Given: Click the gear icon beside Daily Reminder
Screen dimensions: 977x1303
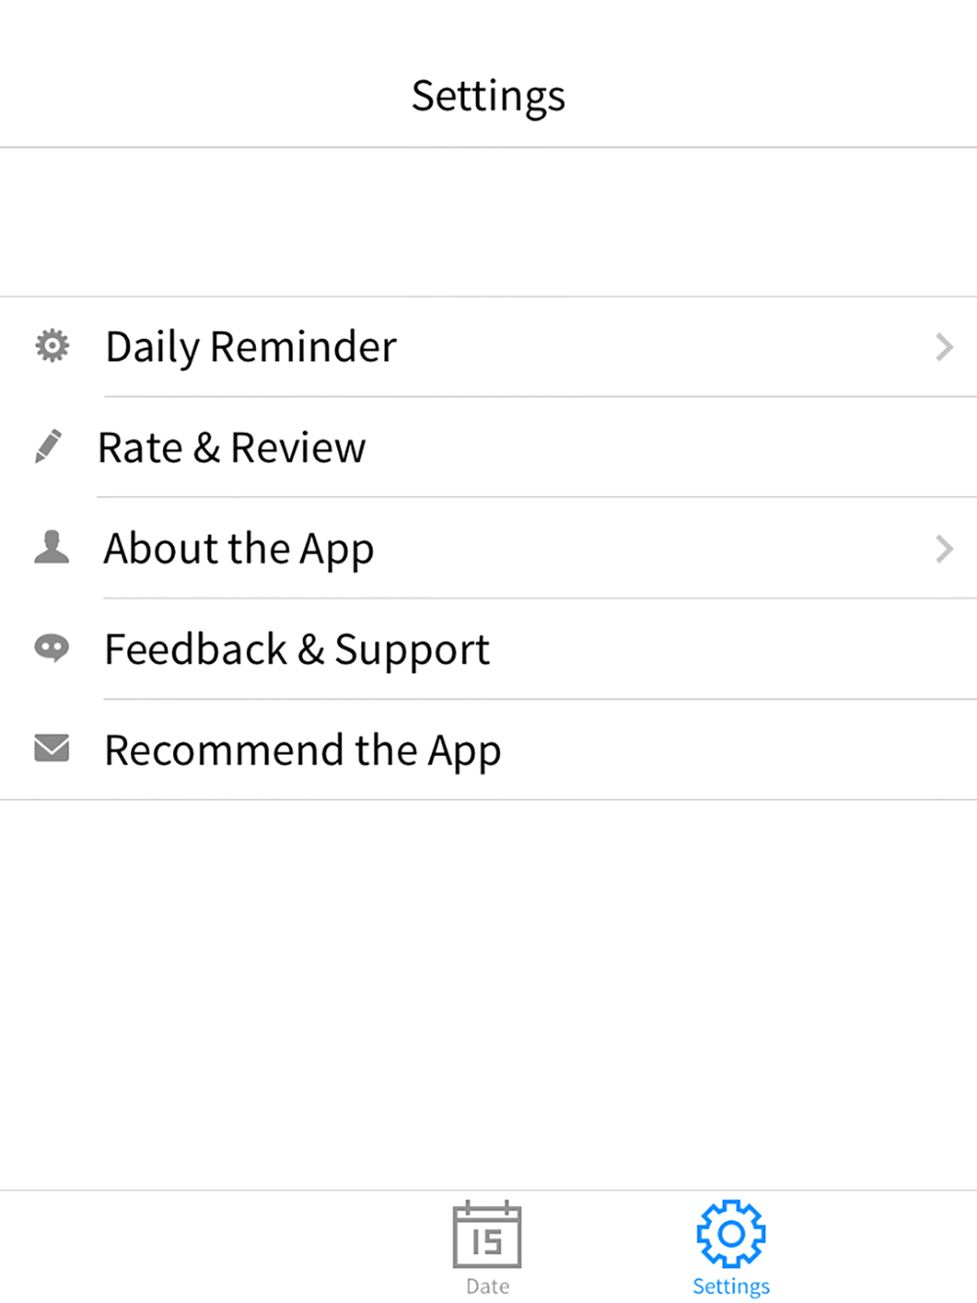Looking at the screenshot, I should 52,346.
